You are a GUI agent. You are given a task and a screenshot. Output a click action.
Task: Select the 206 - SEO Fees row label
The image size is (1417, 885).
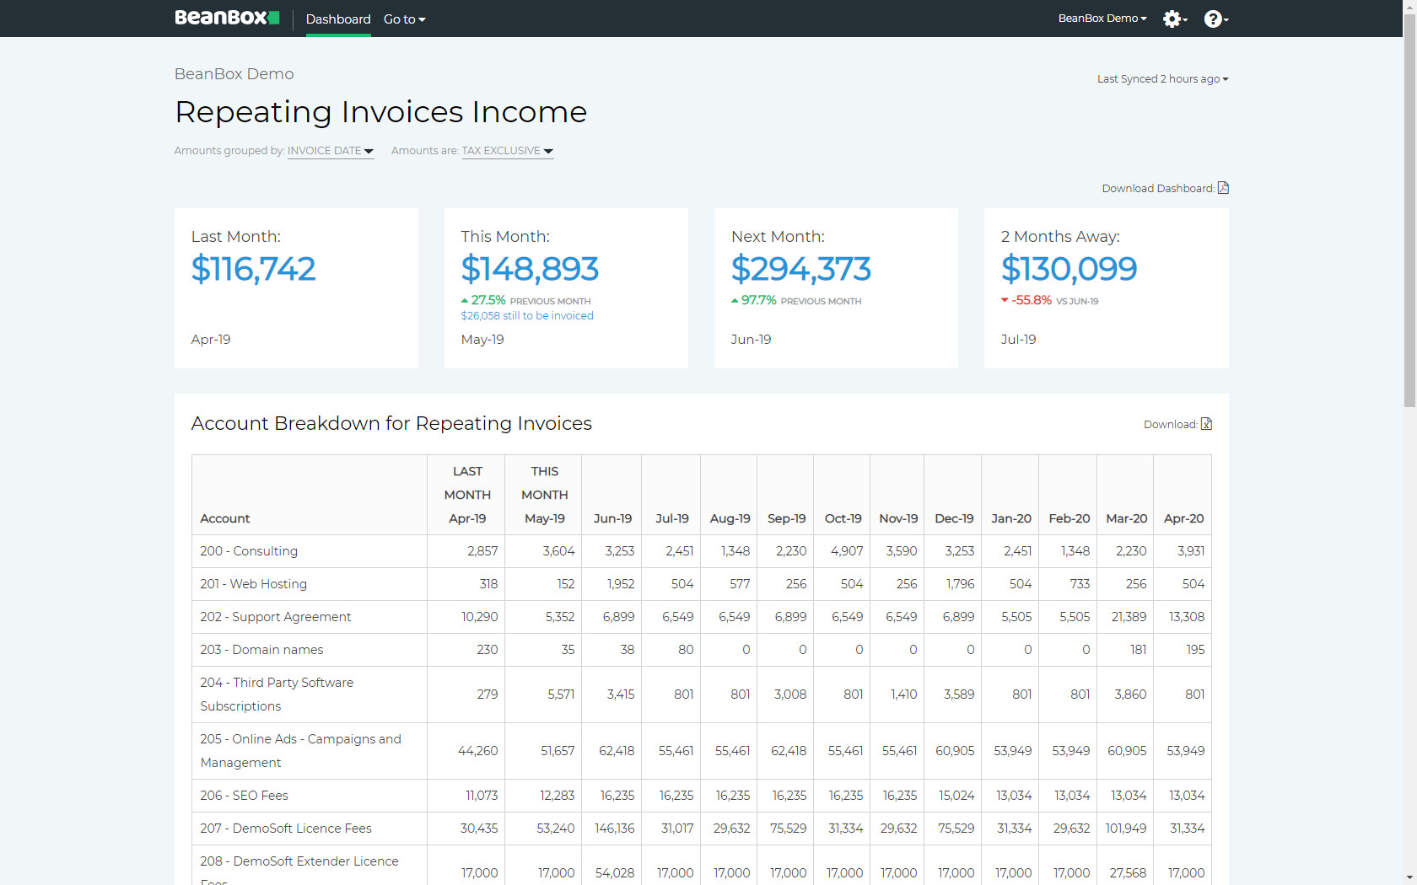point(244,796)
